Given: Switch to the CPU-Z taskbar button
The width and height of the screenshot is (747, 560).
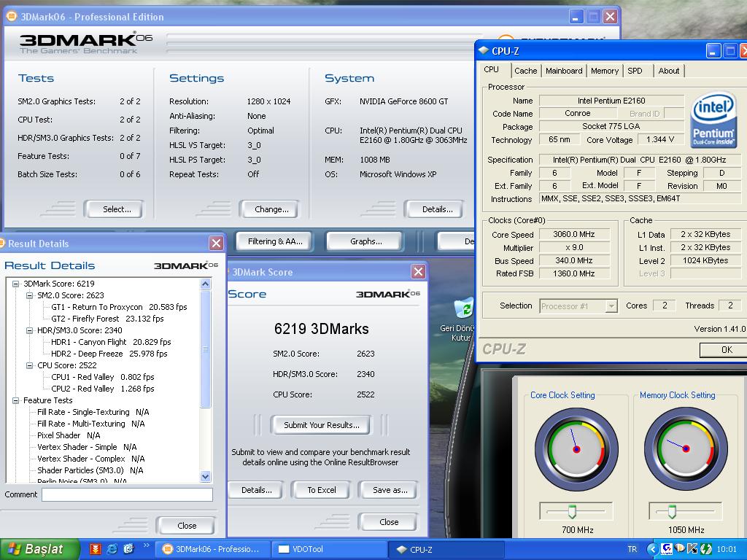Looking at the screenshot, I should [446, 549].
